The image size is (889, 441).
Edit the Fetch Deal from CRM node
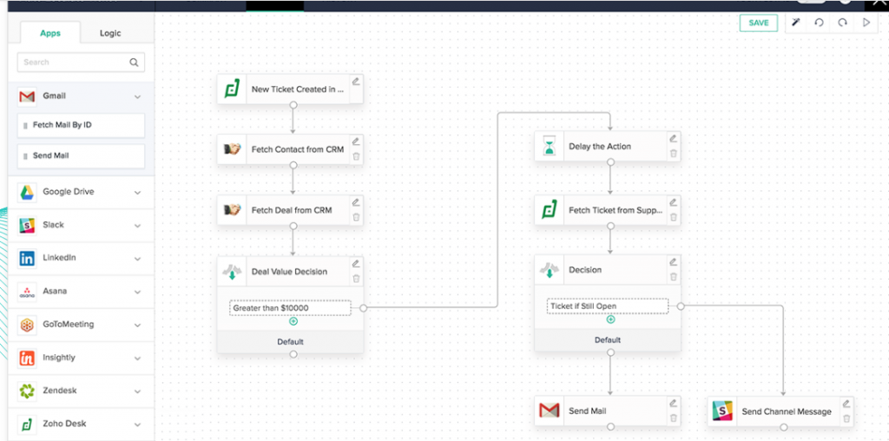[x=356, y=202]
